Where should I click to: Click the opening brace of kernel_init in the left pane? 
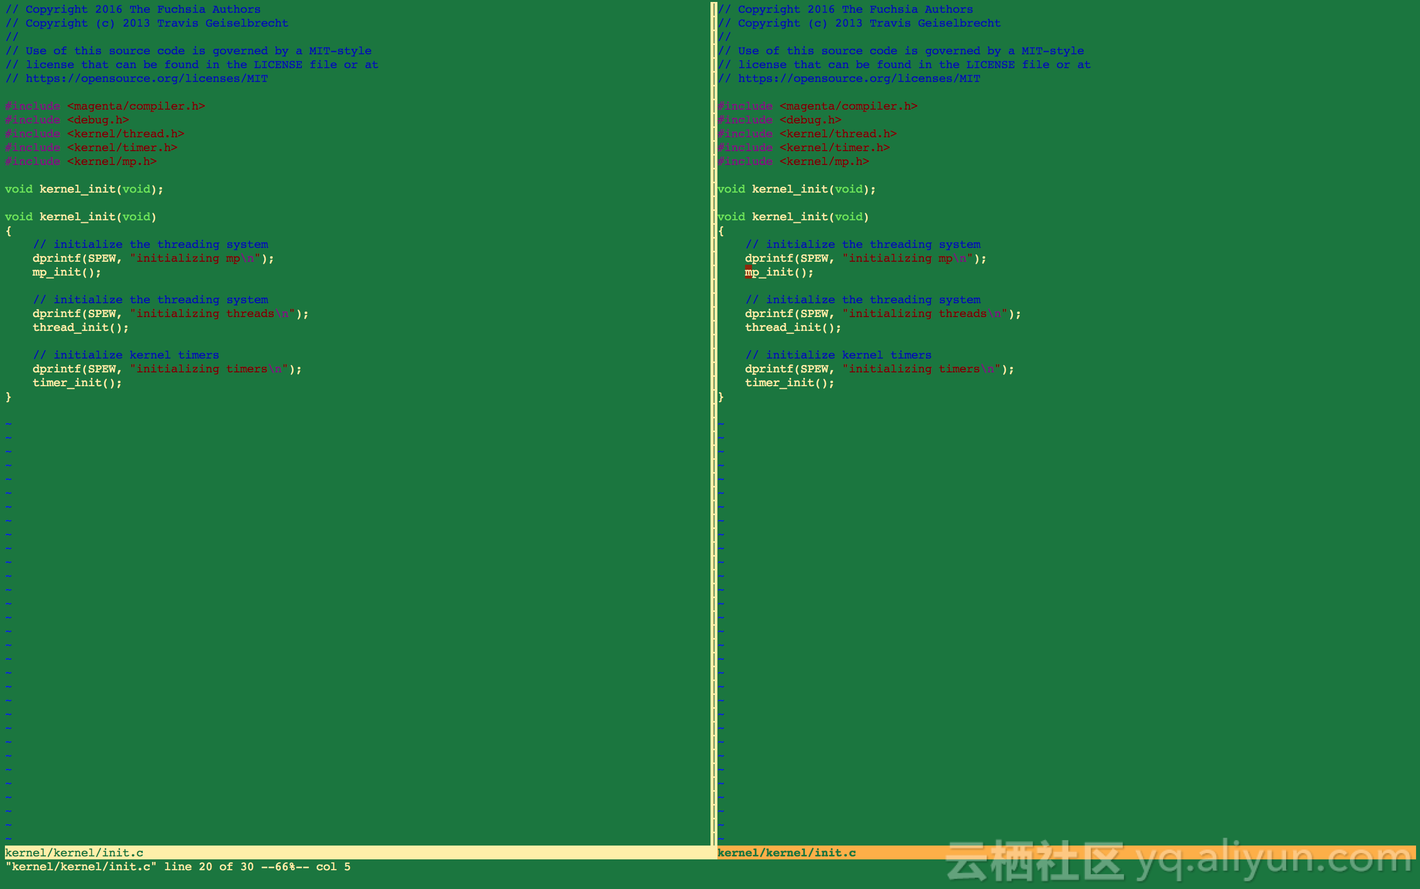click(x=8, y=231)
